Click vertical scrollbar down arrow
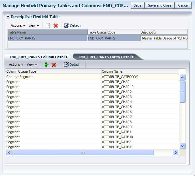Screen dimensions: 195x176 pos(182,146)
